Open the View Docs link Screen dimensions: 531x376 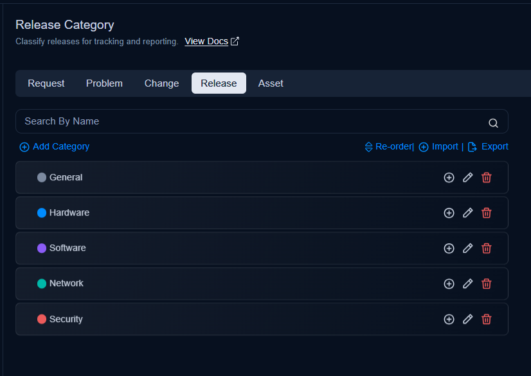(206, 41)
